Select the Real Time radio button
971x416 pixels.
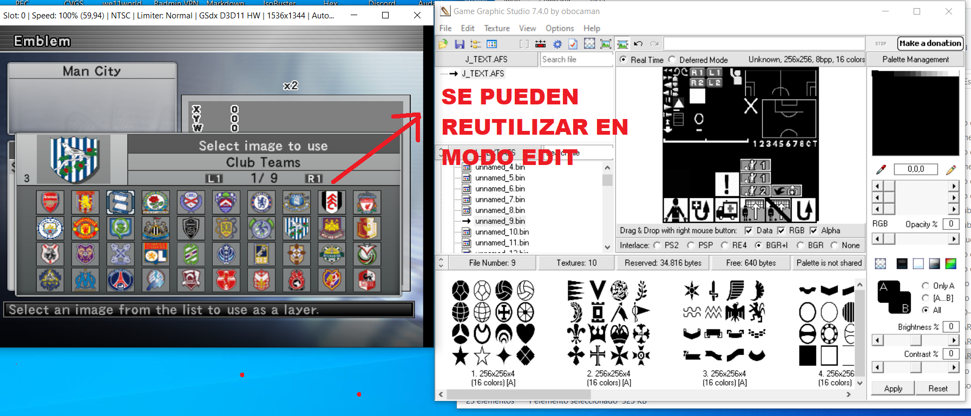coord(623,60)
